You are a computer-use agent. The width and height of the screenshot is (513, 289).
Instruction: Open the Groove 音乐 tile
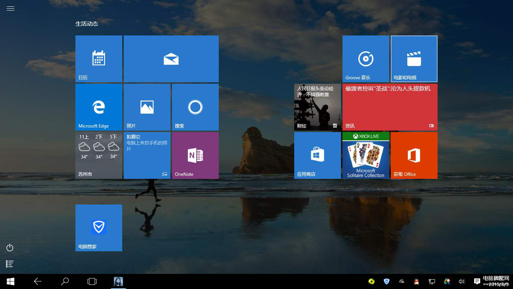(x=366, y=59)
